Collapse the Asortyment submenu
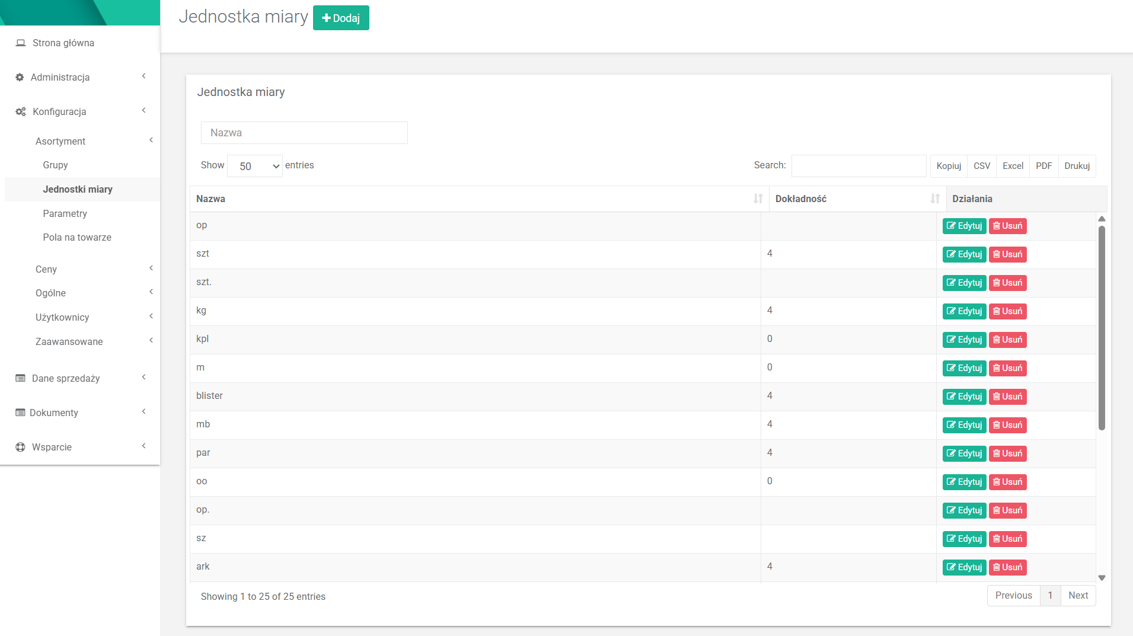This screenshot has width=1133, height=636. coord(60,141)
